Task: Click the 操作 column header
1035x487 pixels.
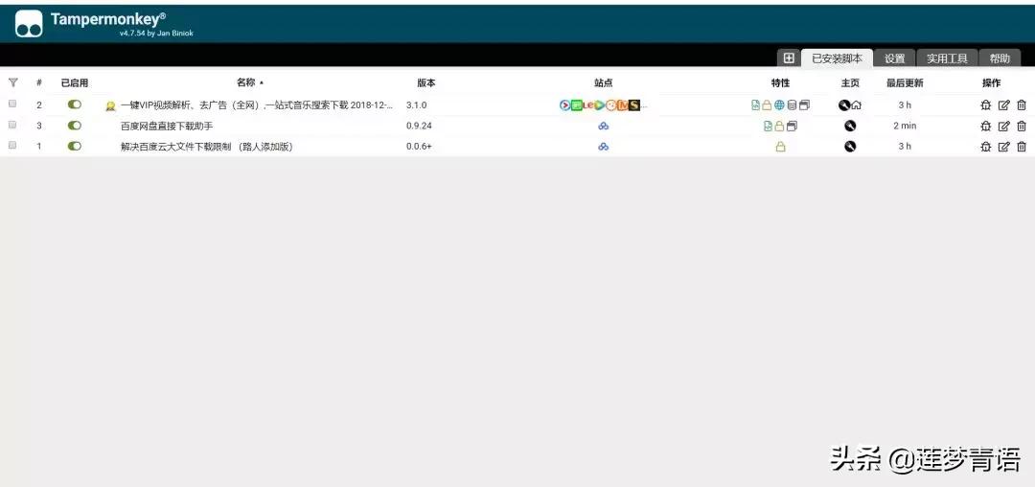Action: click(x=992, y=83)
